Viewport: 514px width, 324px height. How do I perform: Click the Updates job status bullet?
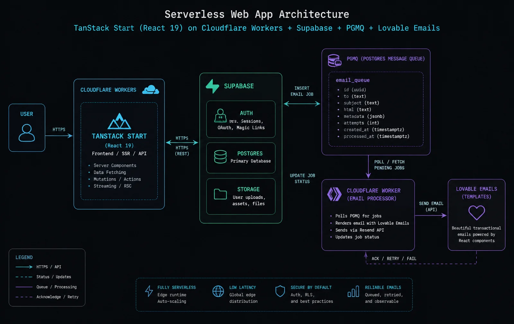click(x=357, y=237)
